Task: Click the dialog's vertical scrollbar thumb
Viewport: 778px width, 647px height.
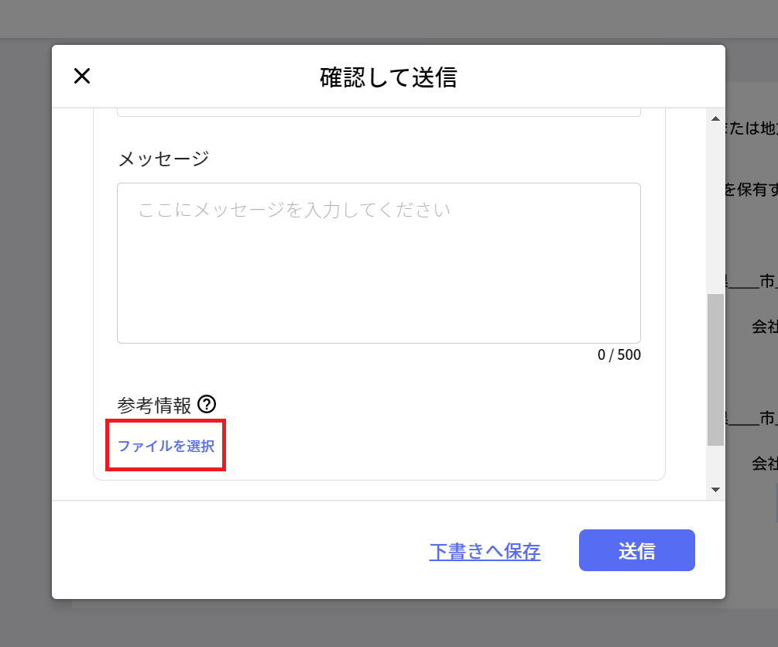Action: (715, 370)
